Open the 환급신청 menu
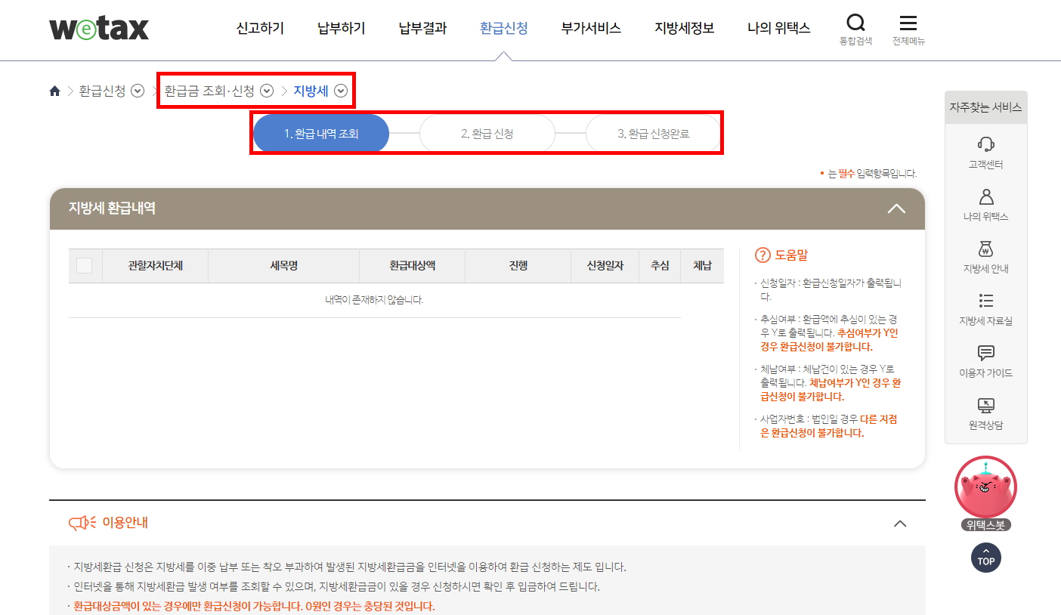1061x615 pixels. coord(504,29)
